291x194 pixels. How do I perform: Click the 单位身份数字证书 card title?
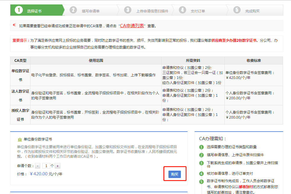38,139
